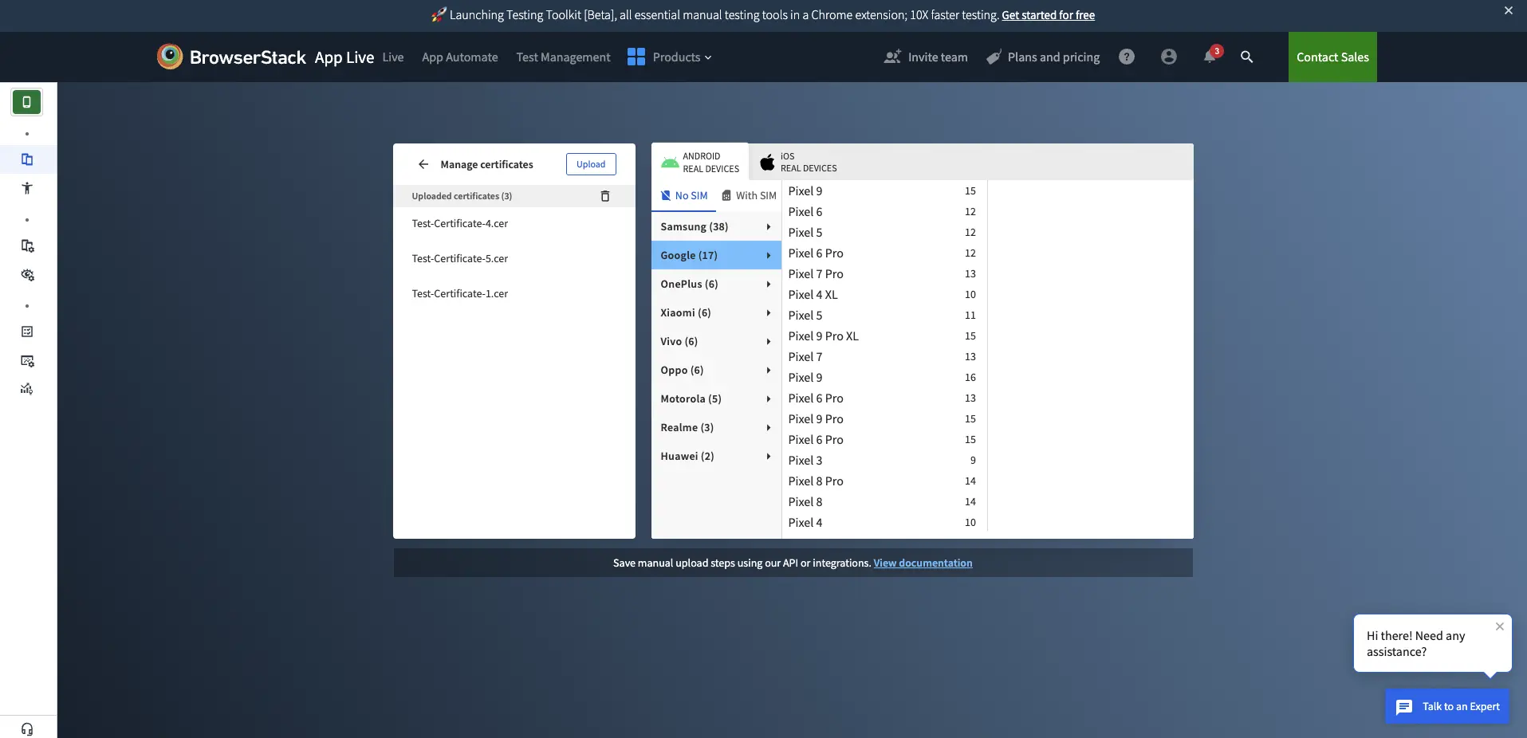Expand the Xiaomi (6) device list
The width and height of the screenshot is (1527, 738).
click(715, 313)
